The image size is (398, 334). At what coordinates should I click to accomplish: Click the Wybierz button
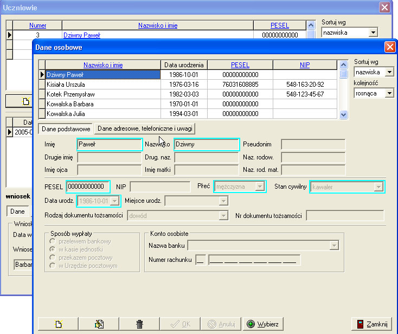[263, 324]
